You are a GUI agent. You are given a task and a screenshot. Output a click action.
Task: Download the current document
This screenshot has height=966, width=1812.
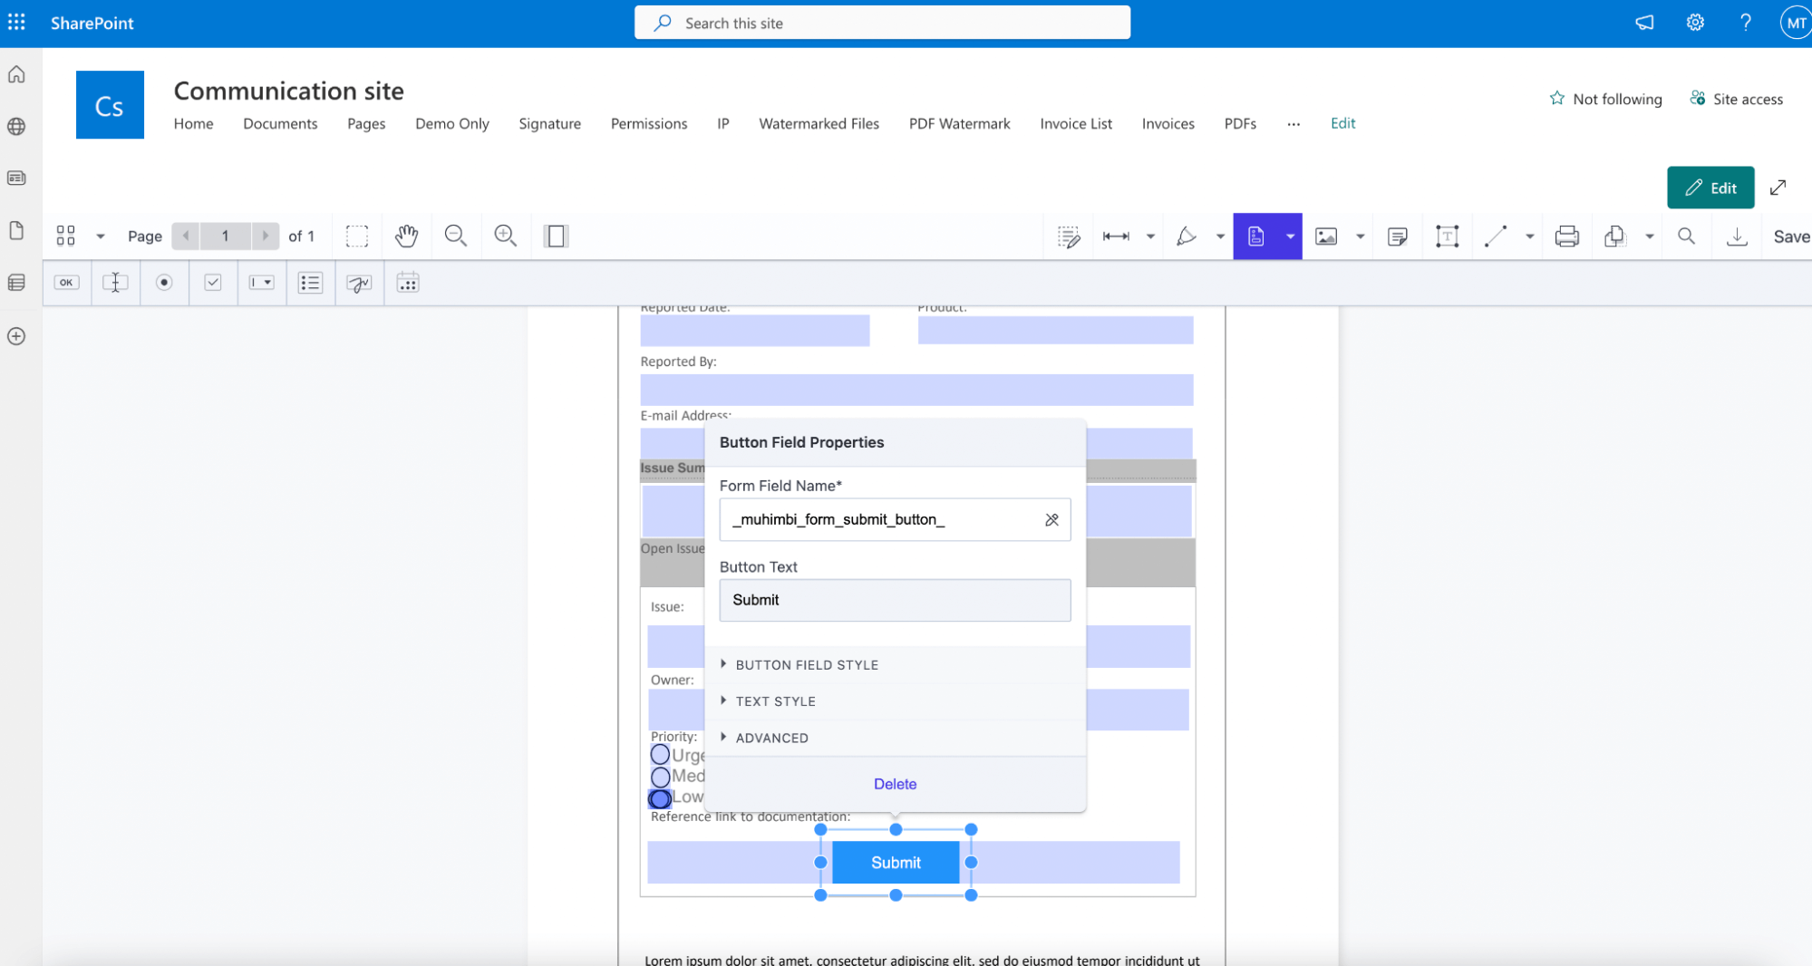point(1737,236)
